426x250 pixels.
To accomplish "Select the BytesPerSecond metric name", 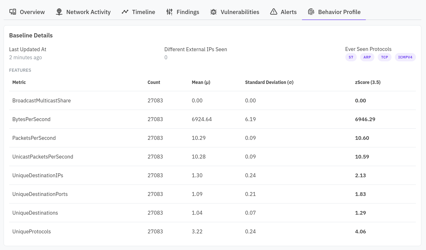I will pos(31,119).
